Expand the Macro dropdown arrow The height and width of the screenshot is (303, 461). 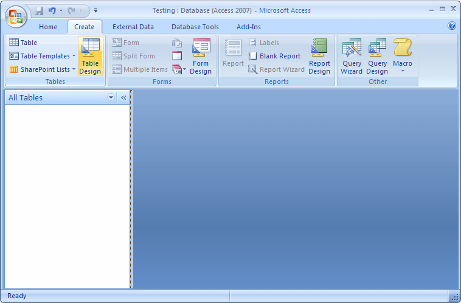[x=403, y=71]
